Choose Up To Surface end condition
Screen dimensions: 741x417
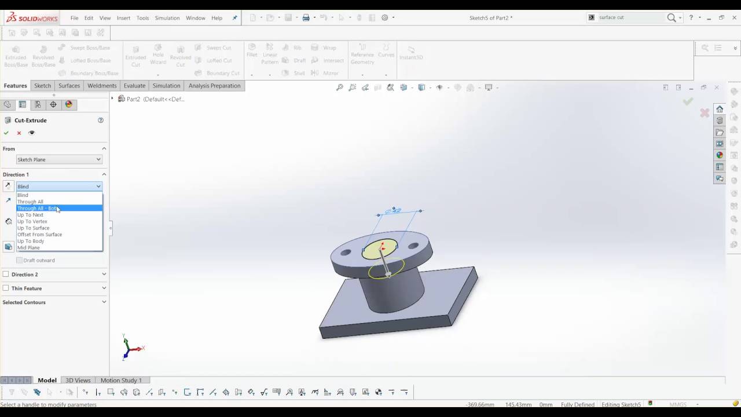59,228
